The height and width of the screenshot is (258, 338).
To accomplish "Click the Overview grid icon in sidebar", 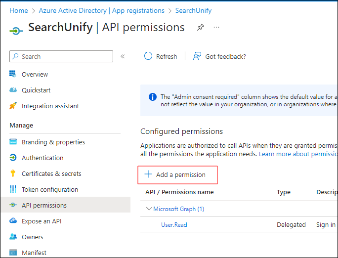I will [x=13, y=74].
